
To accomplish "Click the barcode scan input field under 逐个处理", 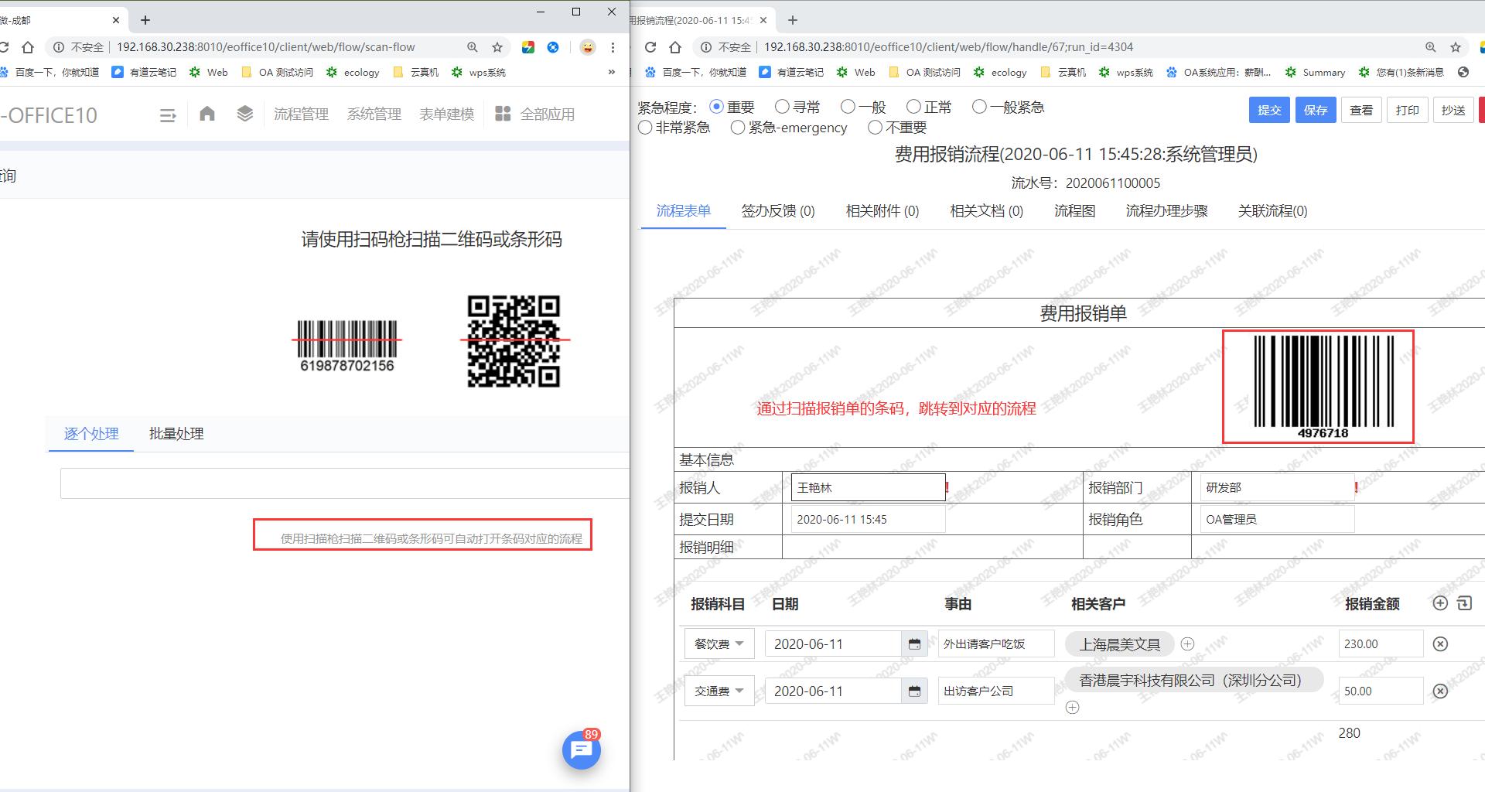I will [340, 483].
